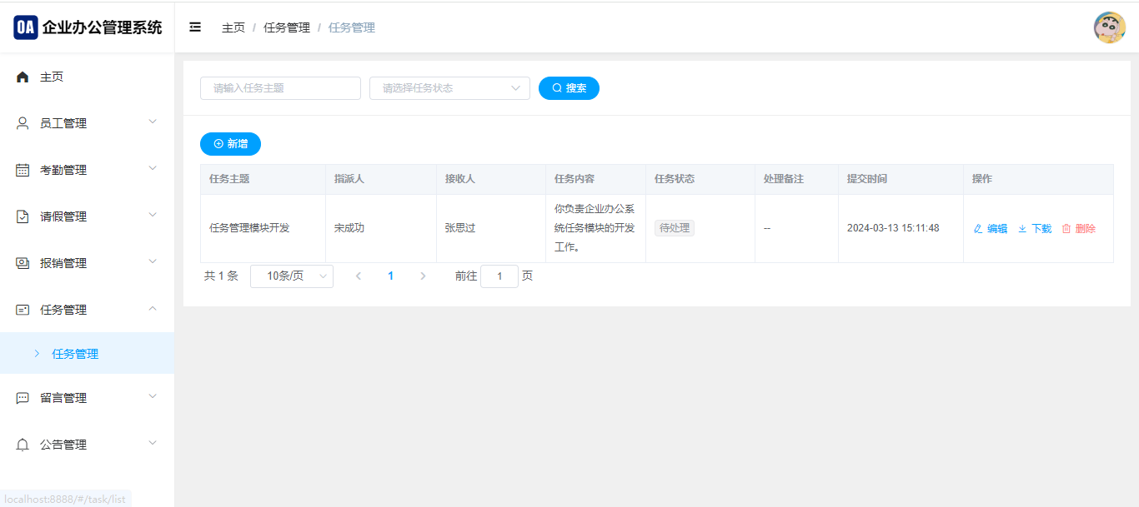1139x507 pixels.
Task: Click the task subject search input
Action: pyautogui.click(x=280, y=88)
